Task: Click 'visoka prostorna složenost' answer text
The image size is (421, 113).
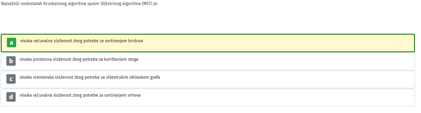Action: [45, 59]
